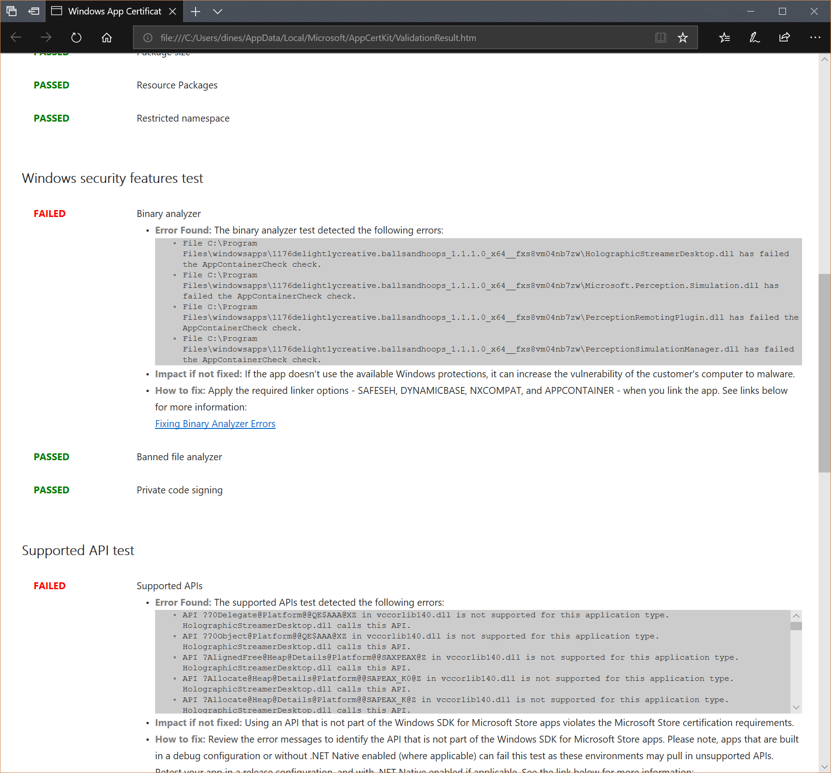Open the favorites hub
This screenshot has height=773, width=831.
[724, 37]
